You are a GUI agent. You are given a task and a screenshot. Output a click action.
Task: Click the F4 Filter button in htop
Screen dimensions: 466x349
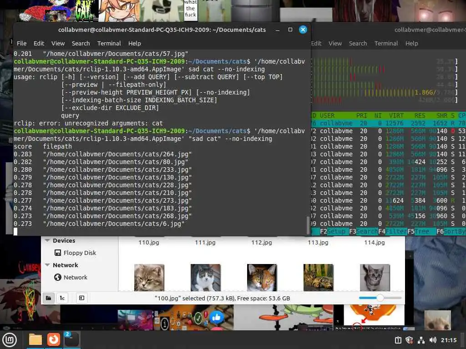point(393,231)
